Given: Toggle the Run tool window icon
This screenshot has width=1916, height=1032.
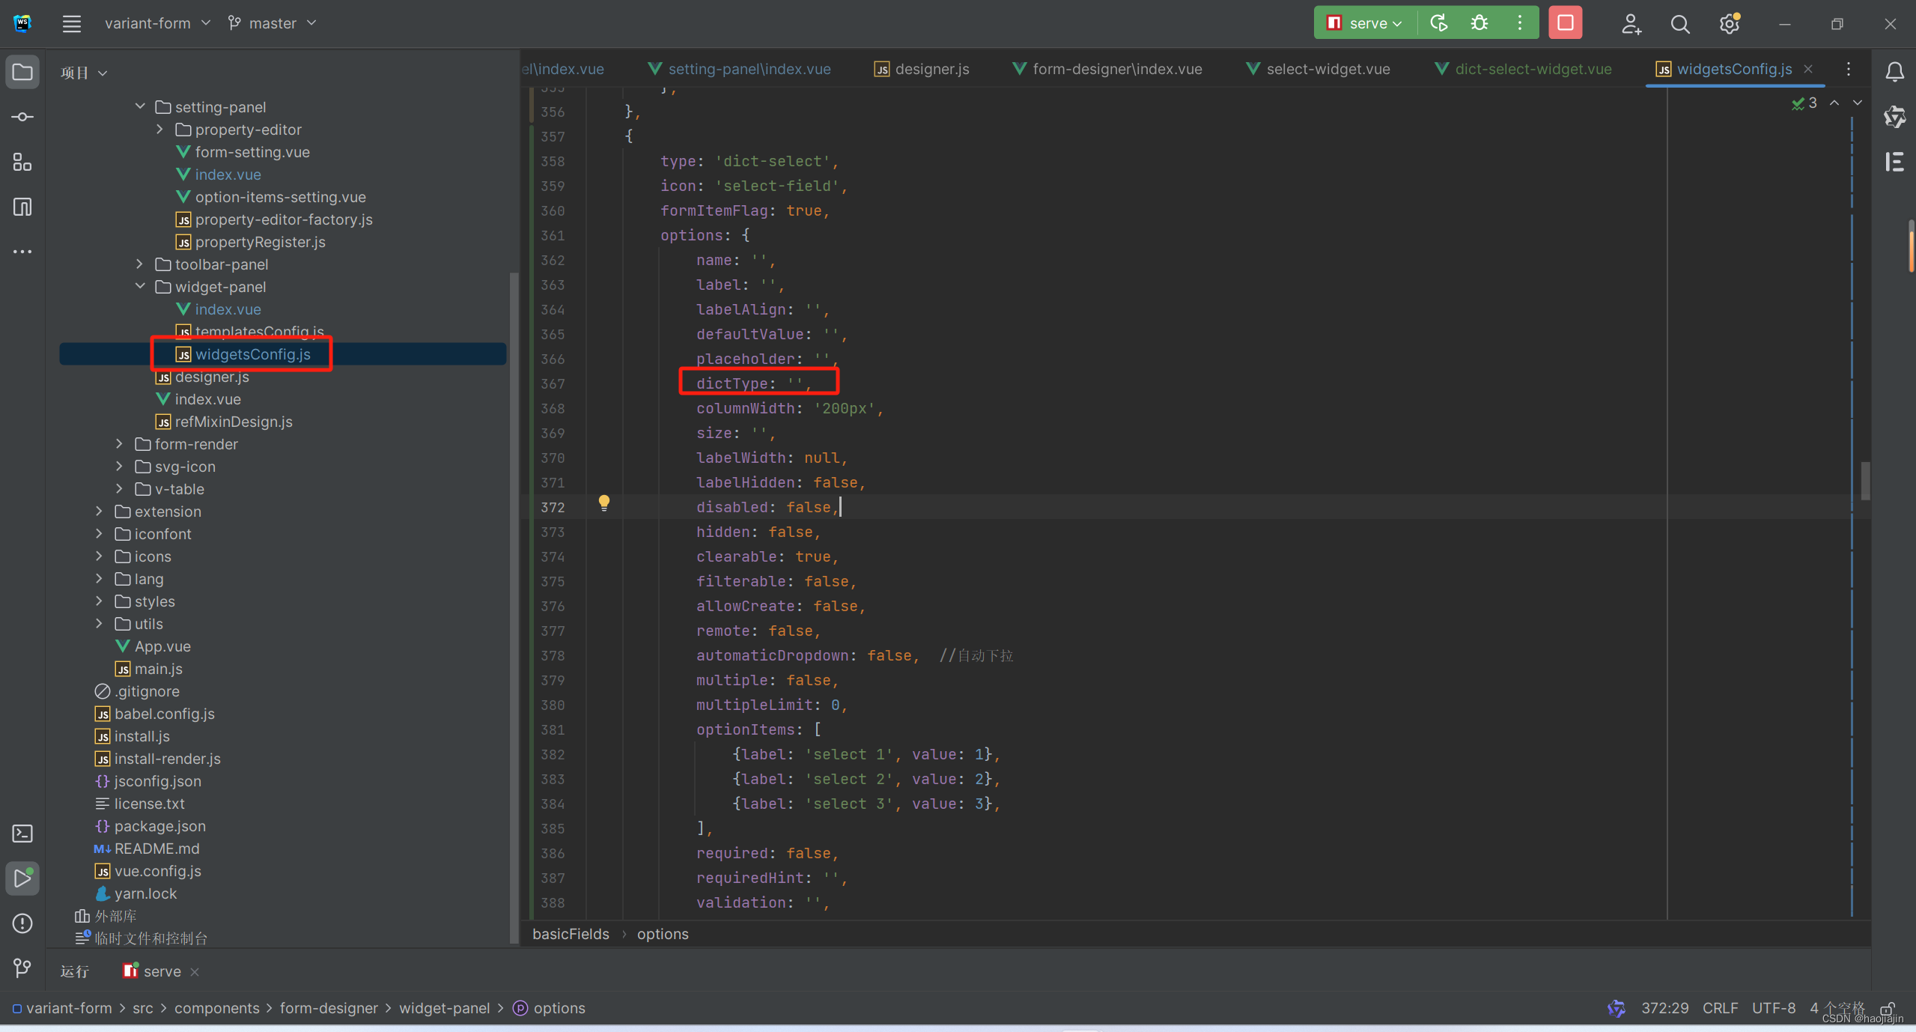Looking at the screenshot, I should [x=22, y=878].
